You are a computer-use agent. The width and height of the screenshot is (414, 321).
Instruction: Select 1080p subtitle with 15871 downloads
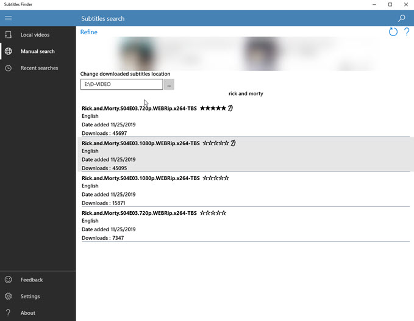[x=246, y=189]
